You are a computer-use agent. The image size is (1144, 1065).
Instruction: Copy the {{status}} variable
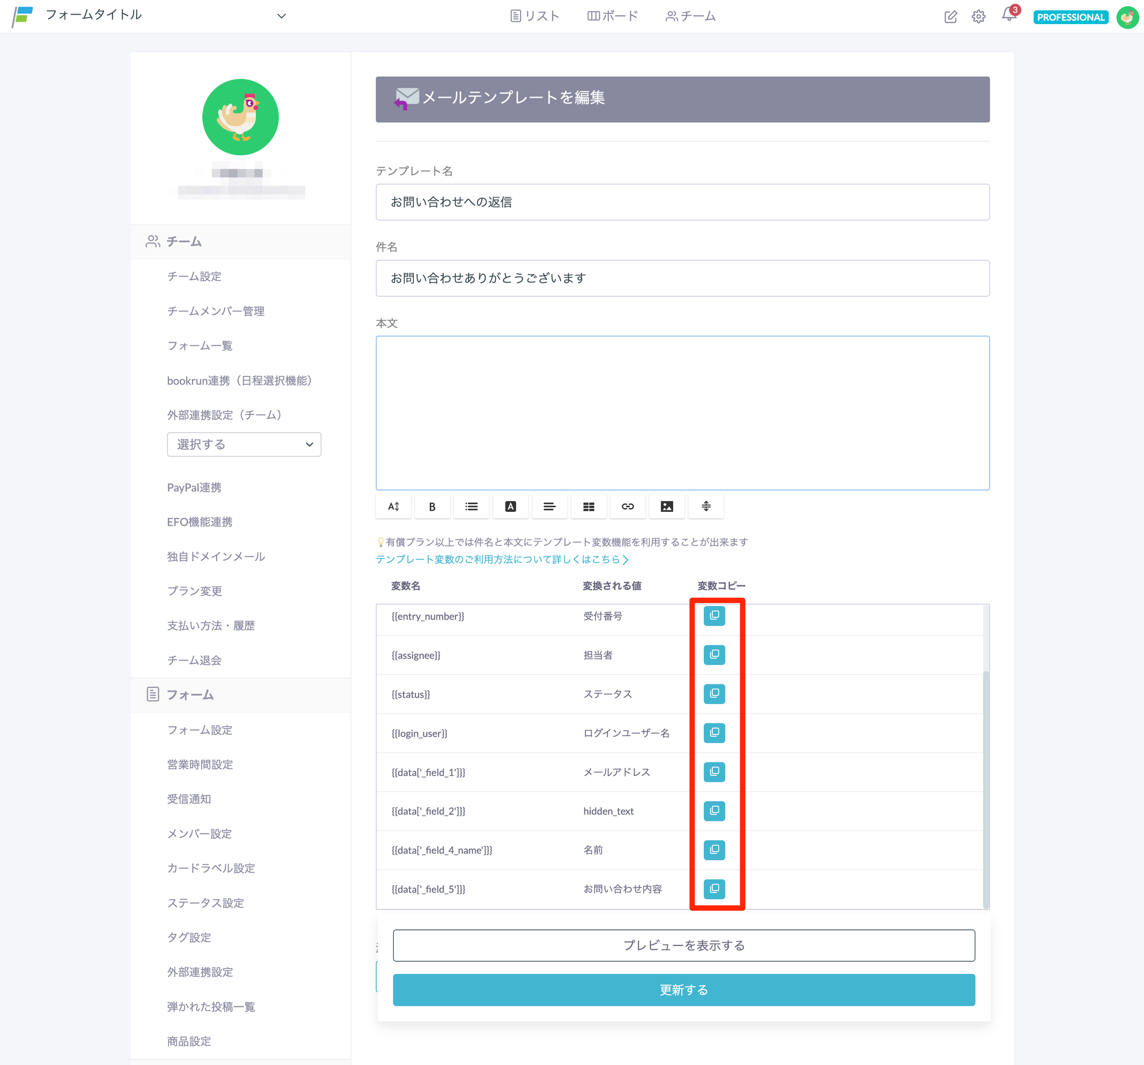tap(714, 694)
